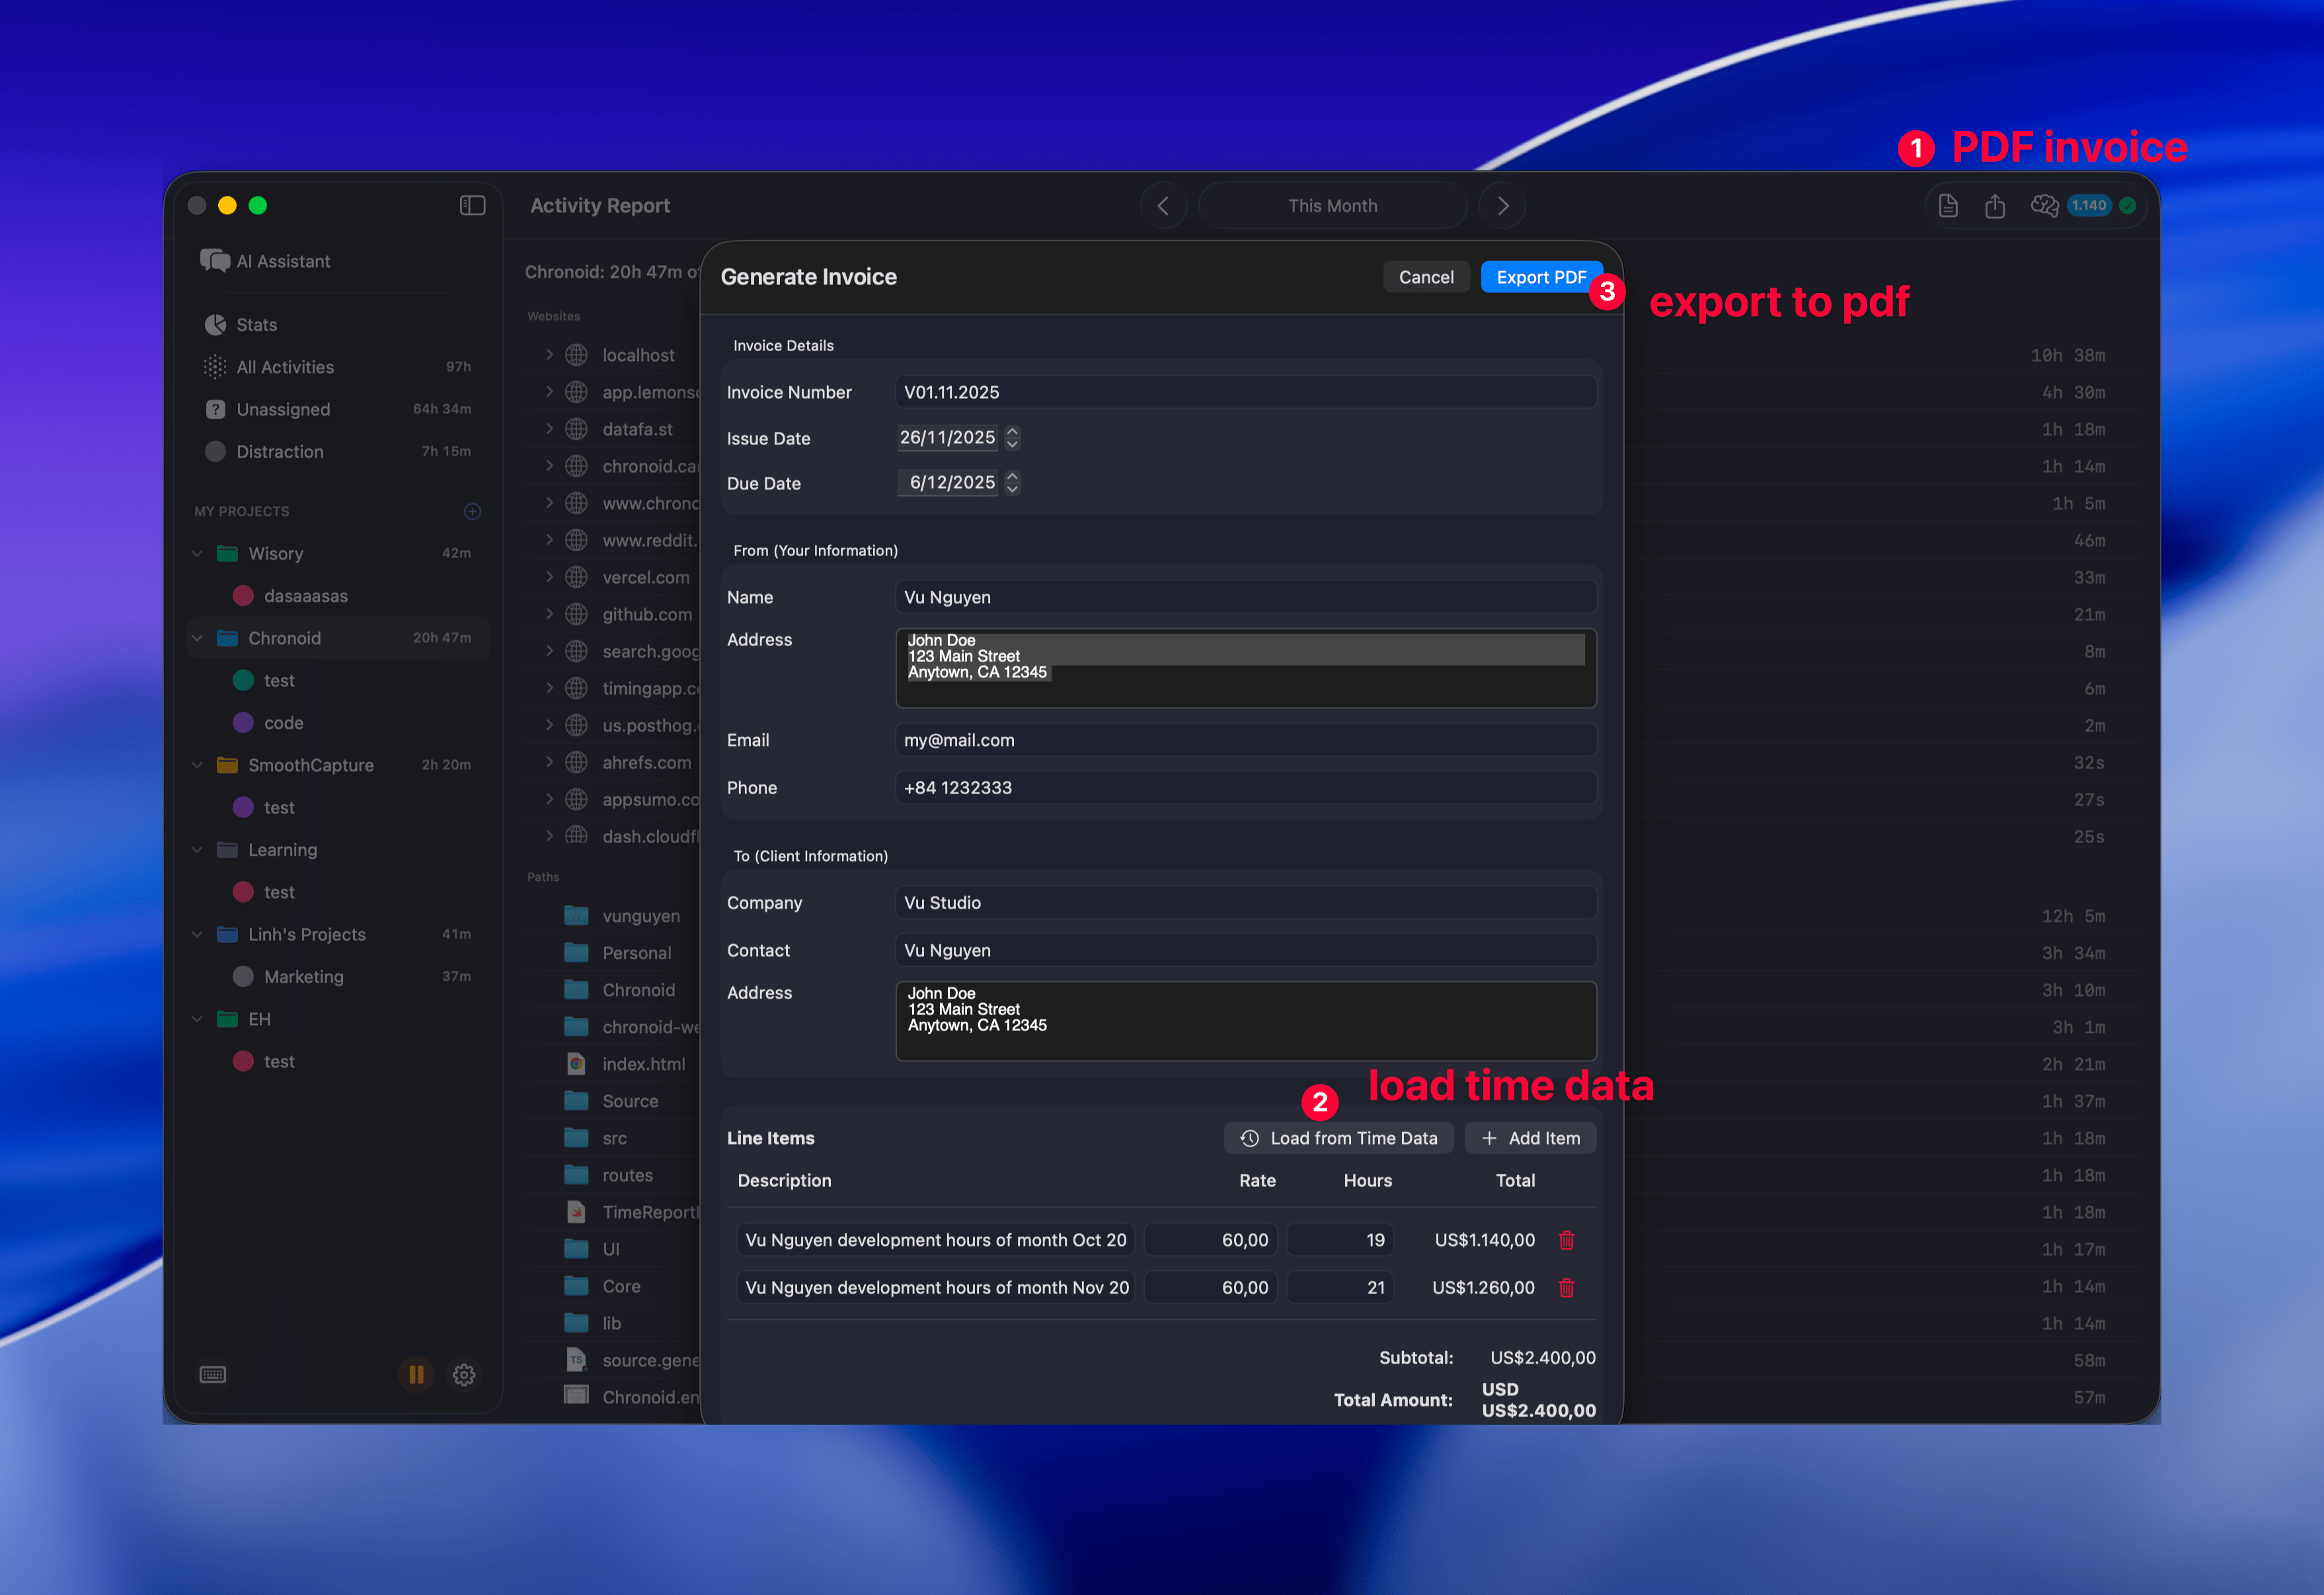Viewport: 2324px width, 1595px height.
Task: Delete the Nov development hours line item
Action: pyautogui.click(x=1566, y=1288)
